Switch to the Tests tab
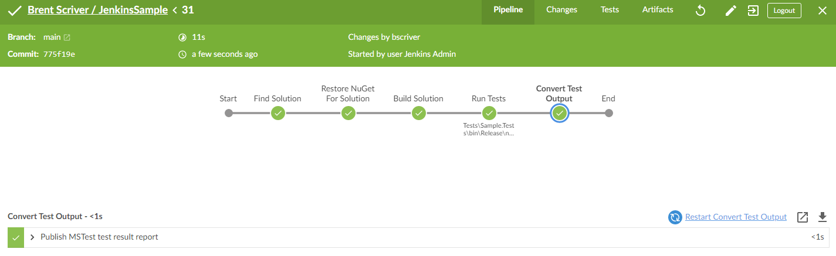Viewport: 836px width, 256px height. [610, 10]
